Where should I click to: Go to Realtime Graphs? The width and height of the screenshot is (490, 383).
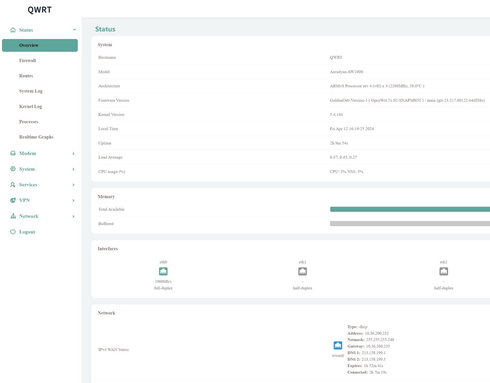[x=36, y=137]
